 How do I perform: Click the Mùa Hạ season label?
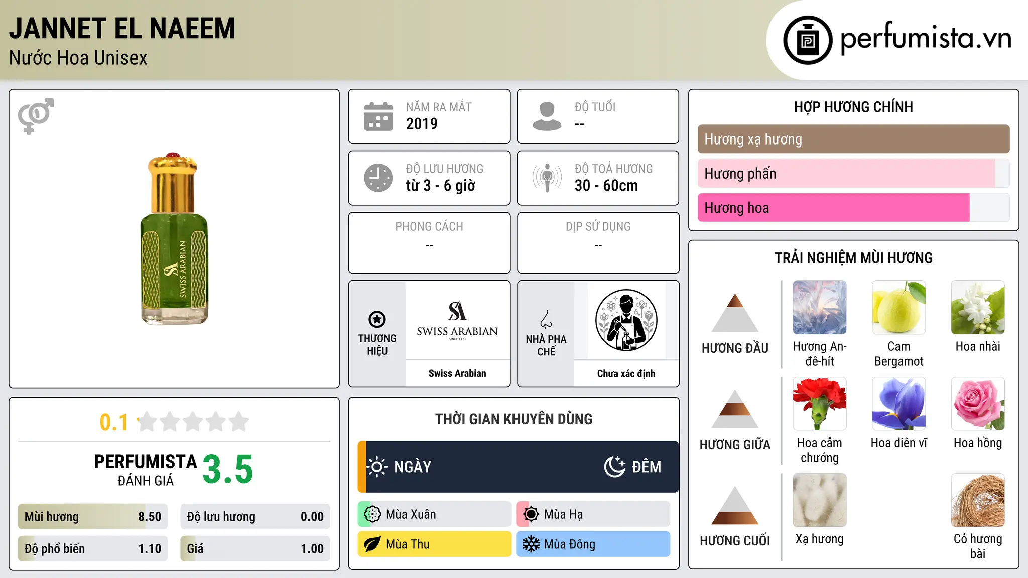(563, 514)
